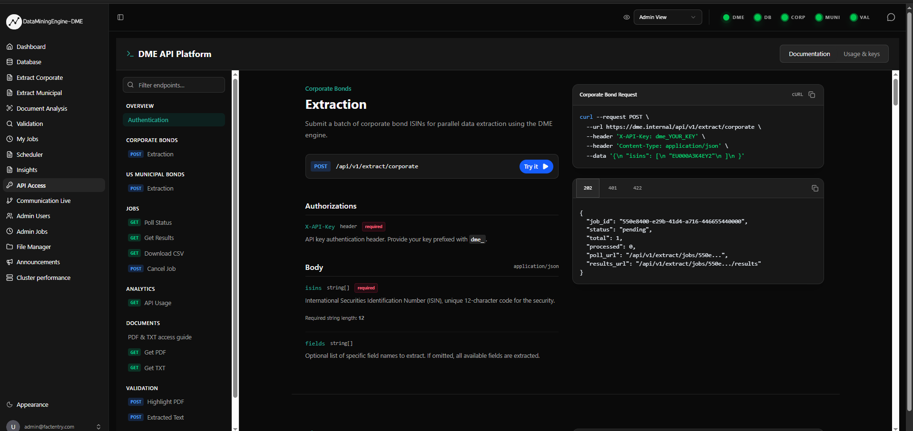This screenshot has height=431, width=913.
Task: Collapse the sidebar with panel icon
Action: (x=120, y=17)
